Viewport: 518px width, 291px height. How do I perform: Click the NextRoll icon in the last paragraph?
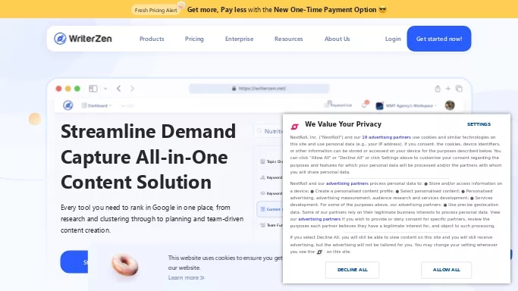click(x=319, y=252)
